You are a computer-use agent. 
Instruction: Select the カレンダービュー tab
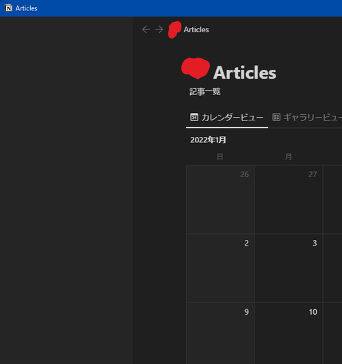coord(227,118)
